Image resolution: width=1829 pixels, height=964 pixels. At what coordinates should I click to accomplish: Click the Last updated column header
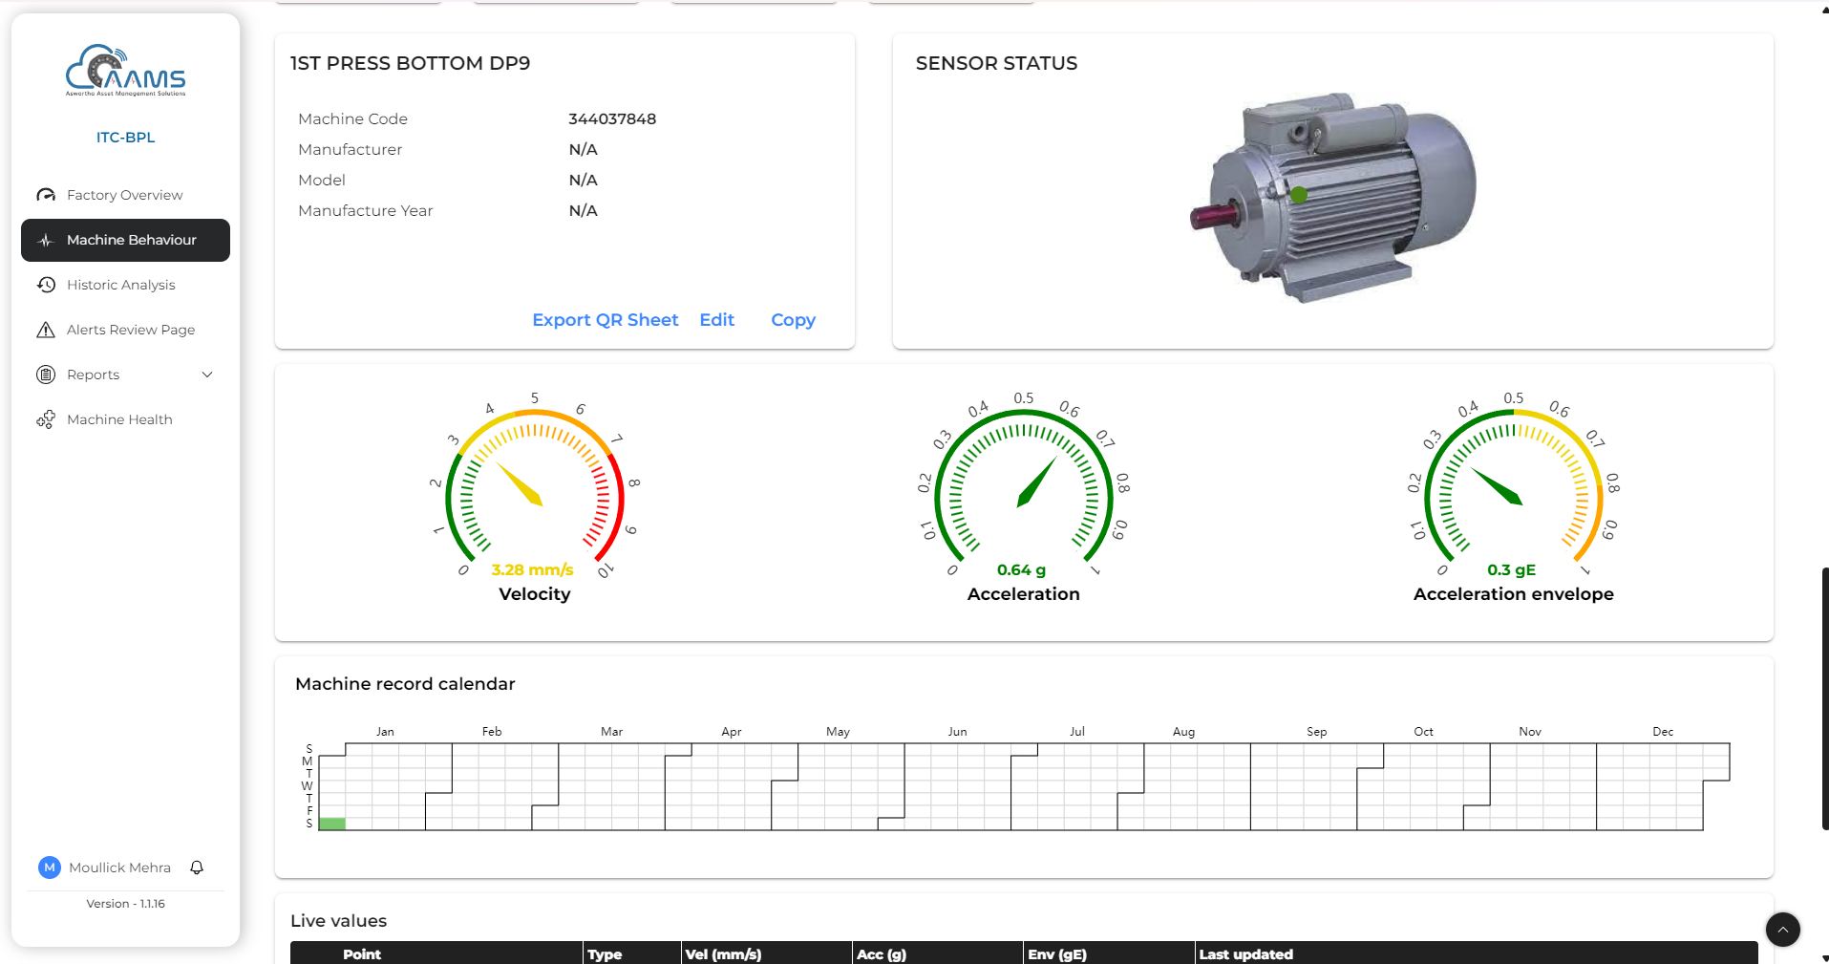[x=1245, y=953]
